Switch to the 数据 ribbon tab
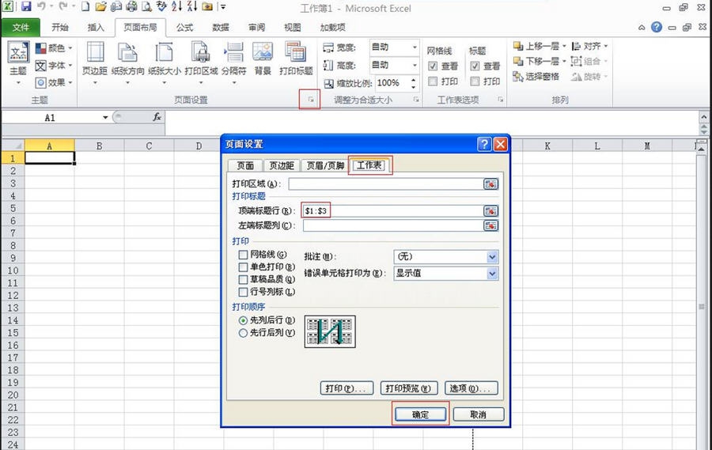The height and width of the screenshot is (450, 712). click(x=220, y=27)
